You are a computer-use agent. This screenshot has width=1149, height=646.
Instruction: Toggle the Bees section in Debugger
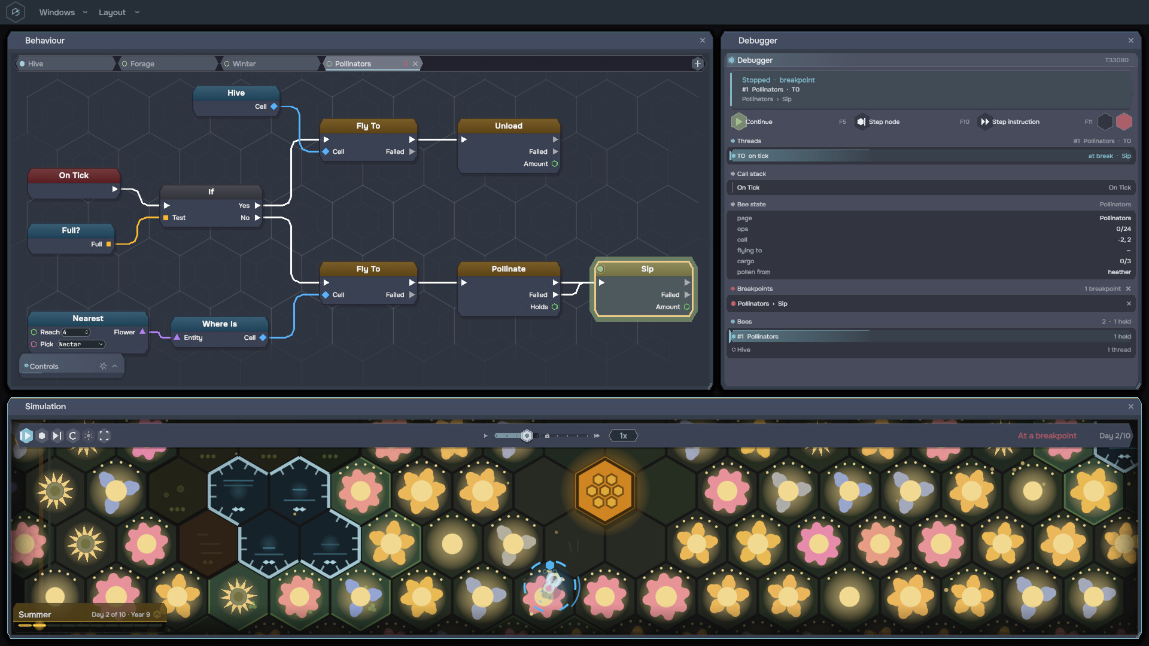click(732, 322)
